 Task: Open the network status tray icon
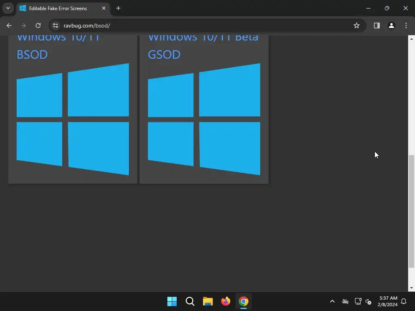click(358, 301)
